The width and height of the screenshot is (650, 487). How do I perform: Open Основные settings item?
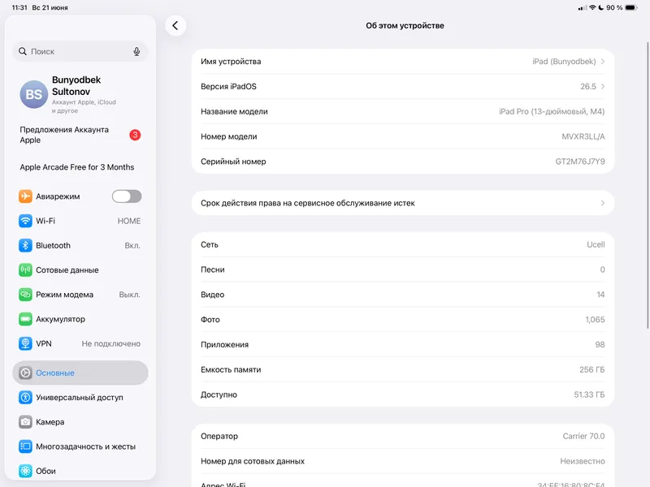(x=80, y=373)
